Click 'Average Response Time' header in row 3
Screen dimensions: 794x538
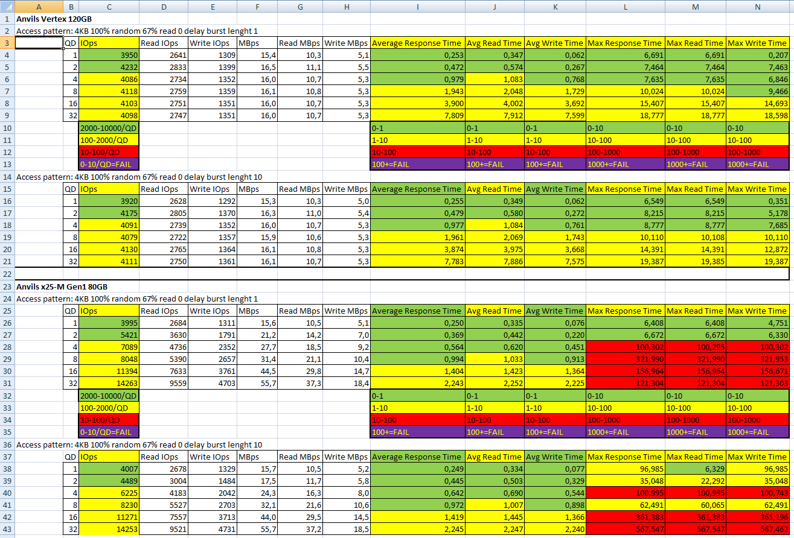click(417, 43)
